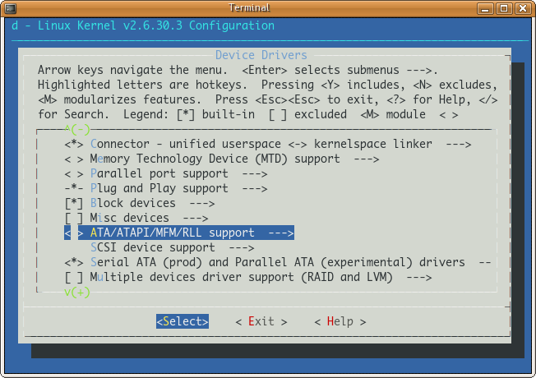The height and width of the screenshot is (378, 536).
Task: Open Multiple devices driver support submenu arrow
Action: click(x=419, y=278)
